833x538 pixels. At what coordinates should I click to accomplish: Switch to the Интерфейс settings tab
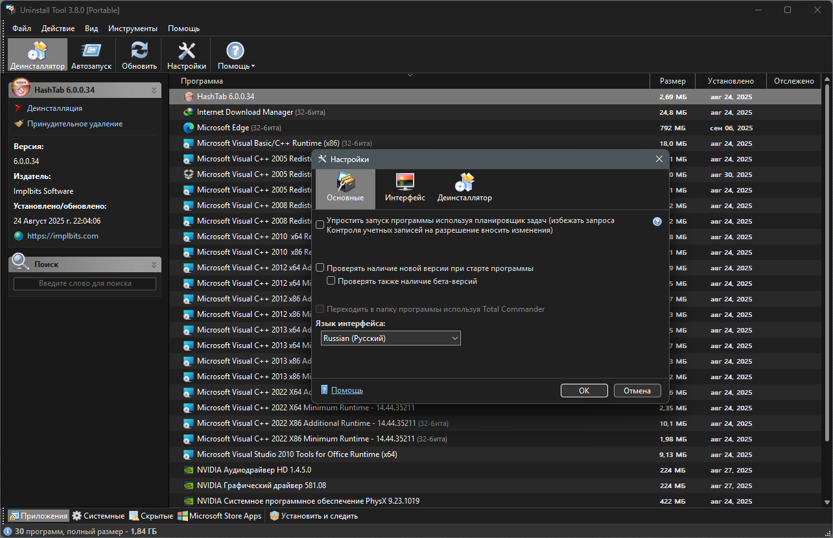click(405, 189)
